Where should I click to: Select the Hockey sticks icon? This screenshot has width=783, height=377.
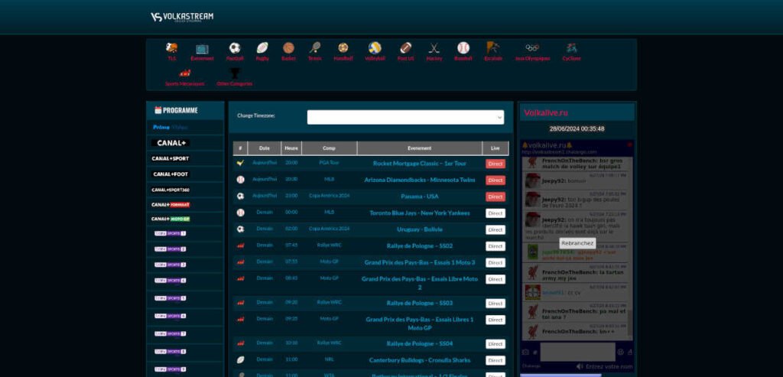click(434, 48)
